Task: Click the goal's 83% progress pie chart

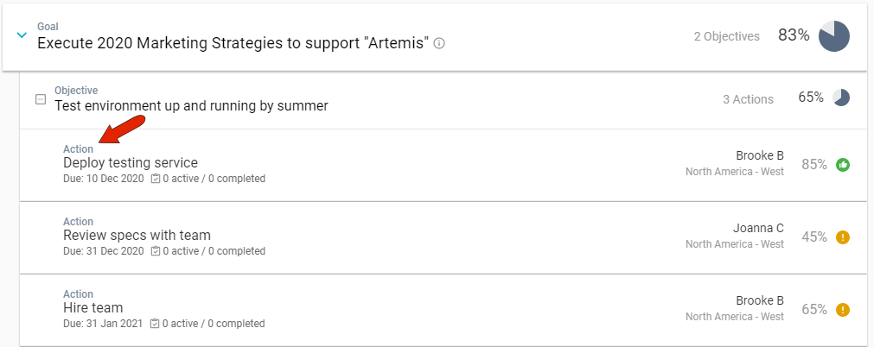Action: click(834, 36)
